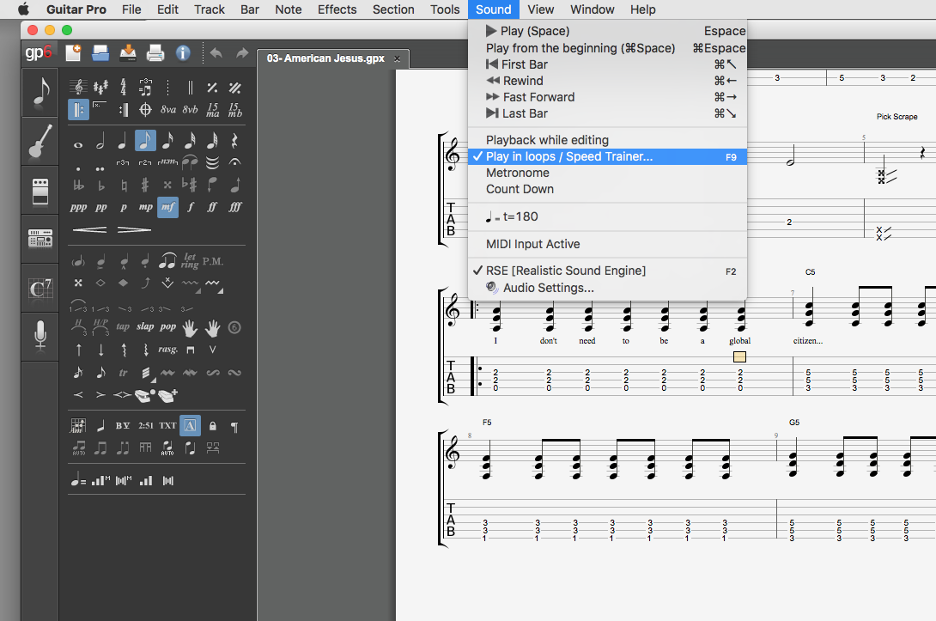Add sharp accidental
Image resolution: width=936 pixels, height=621 pixels.
145,186
